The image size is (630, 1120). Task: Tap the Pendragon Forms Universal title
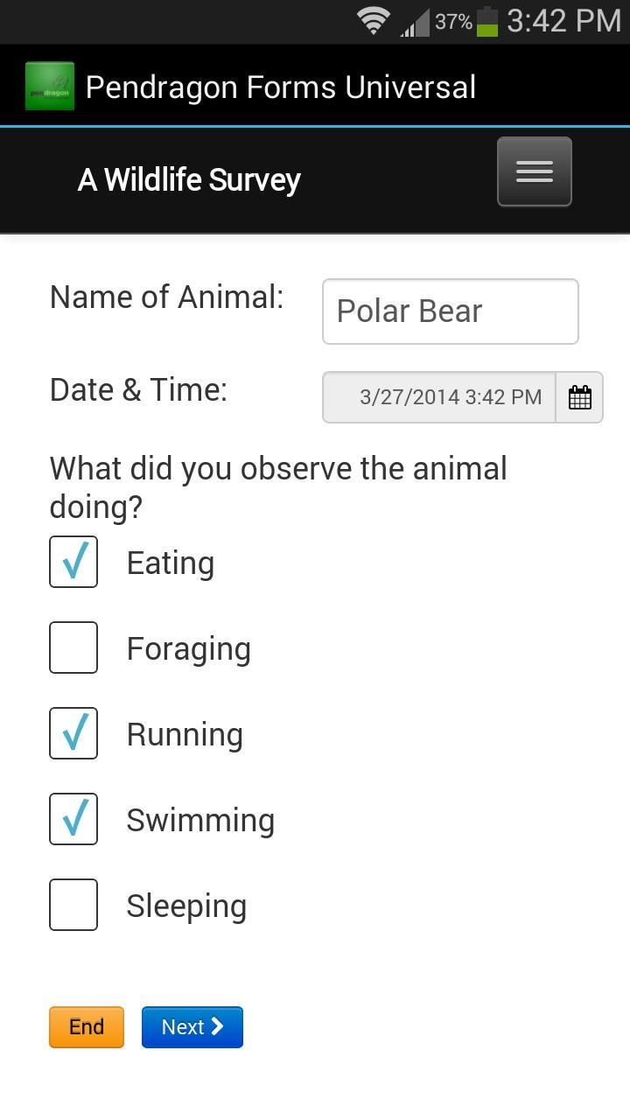pos(281,87)
